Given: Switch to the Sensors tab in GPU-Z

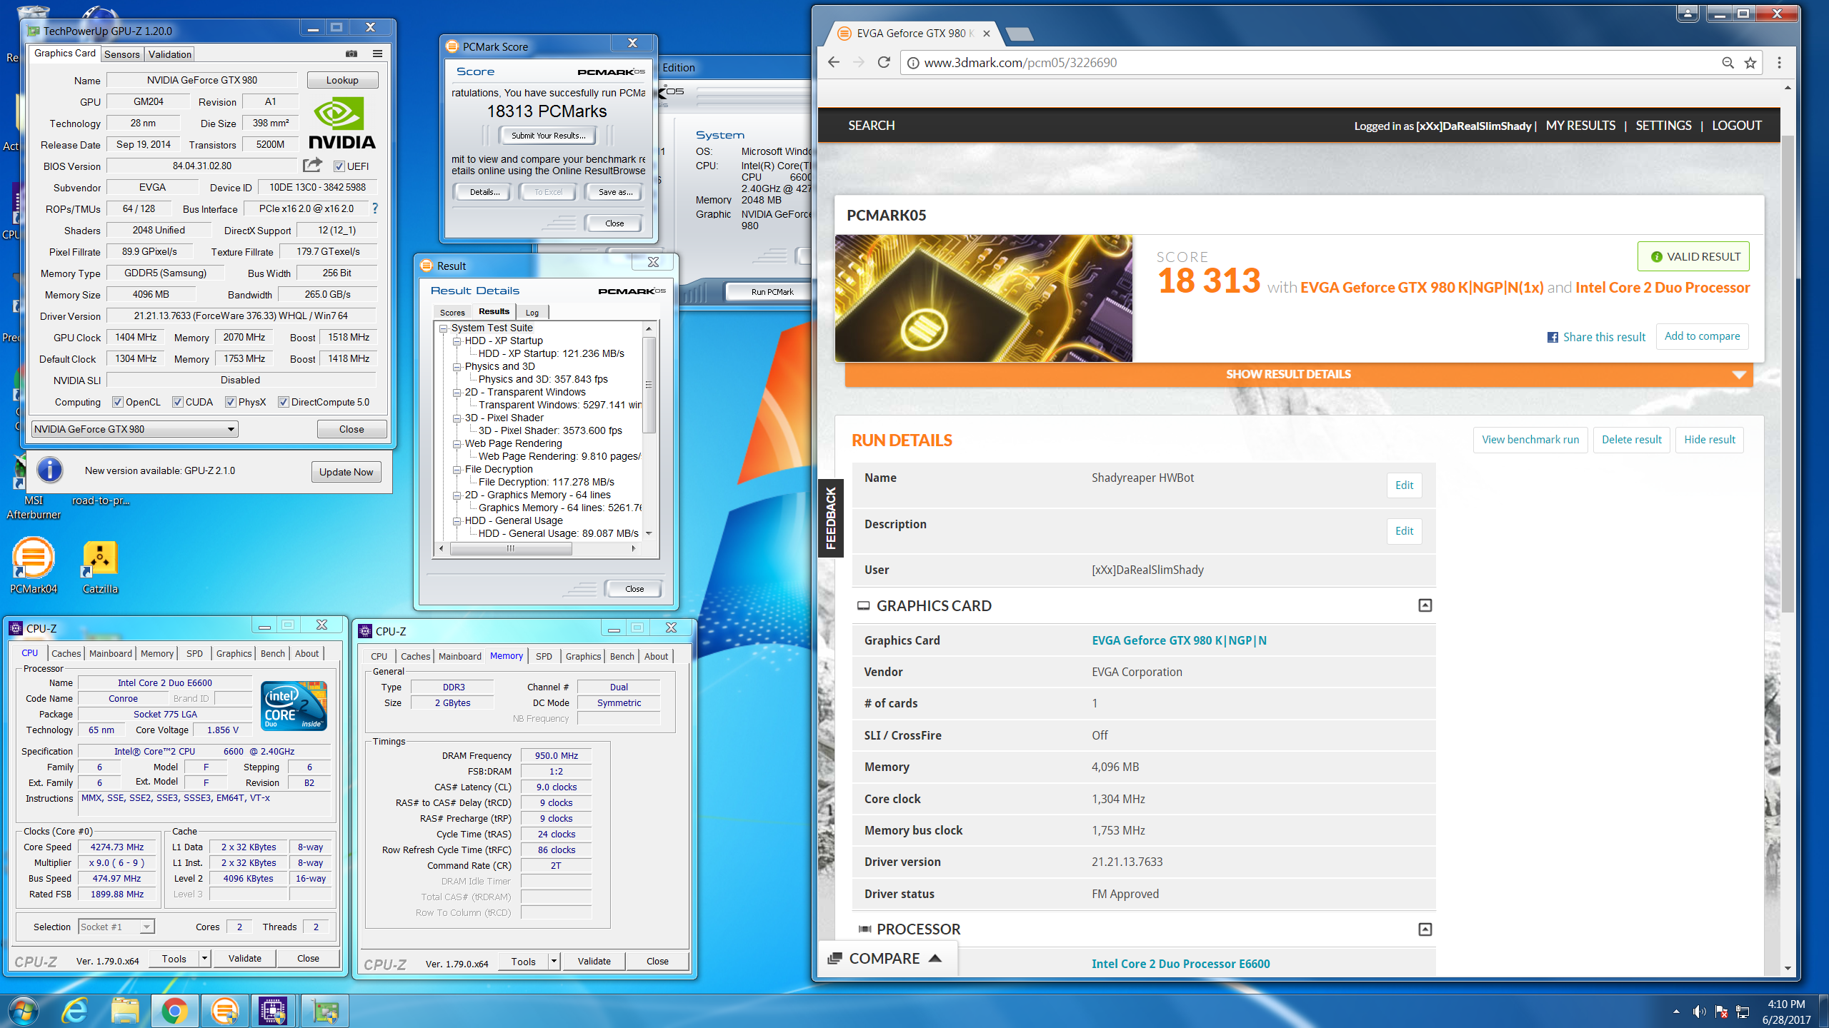Looking at the screenshot, I should (x=121, y=54).
